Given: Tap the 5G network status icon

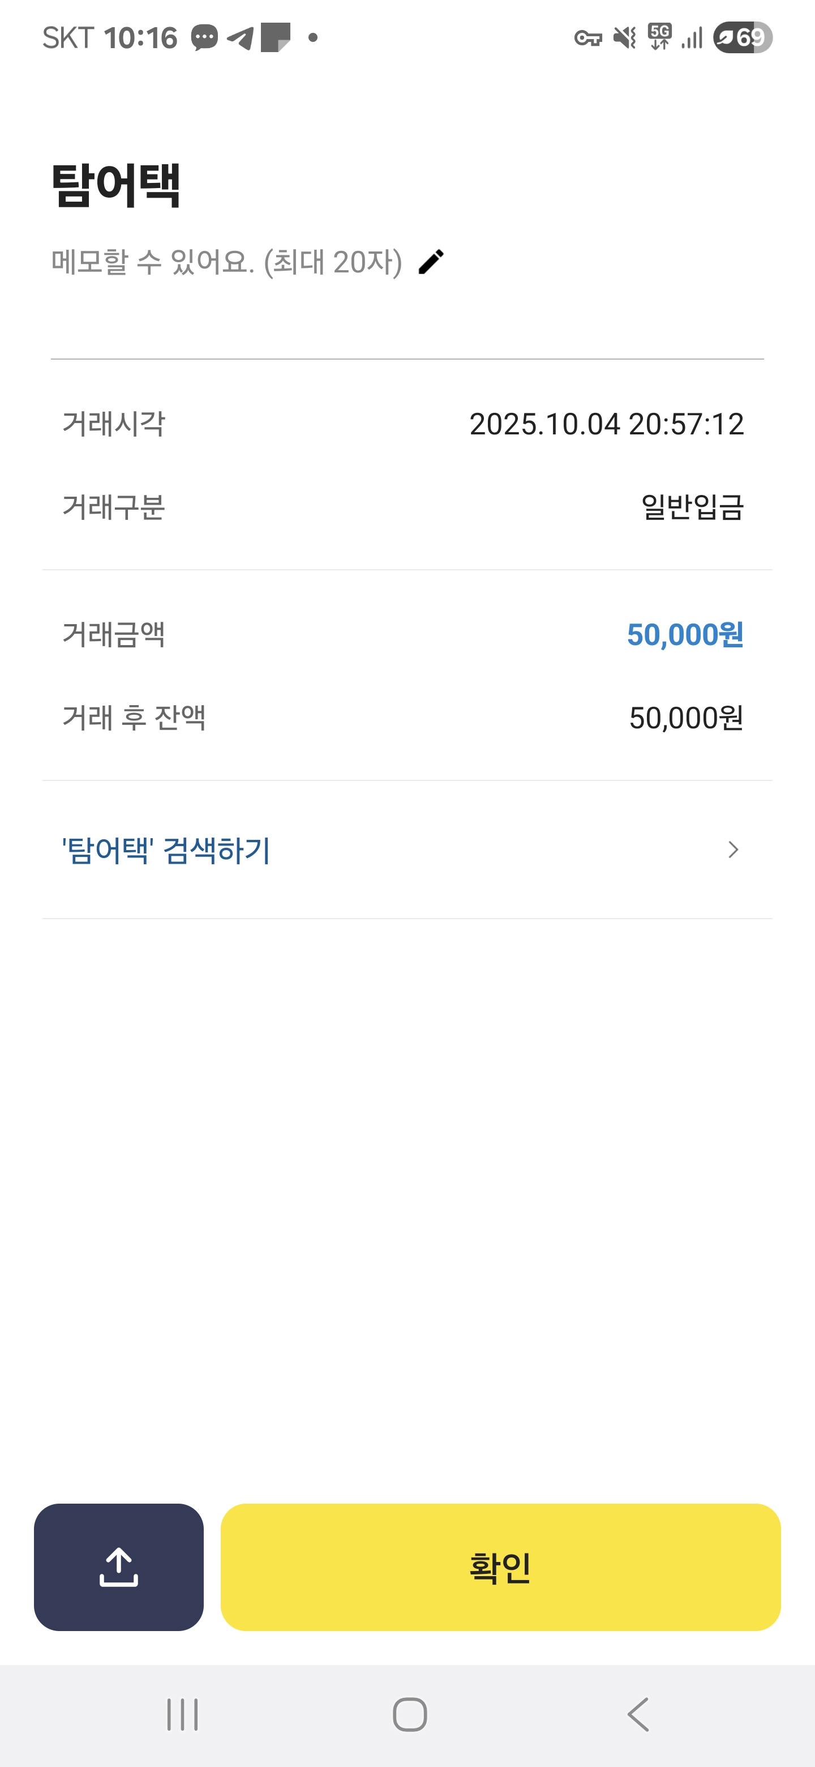Looking at the screenshot, I should [659, 38].
